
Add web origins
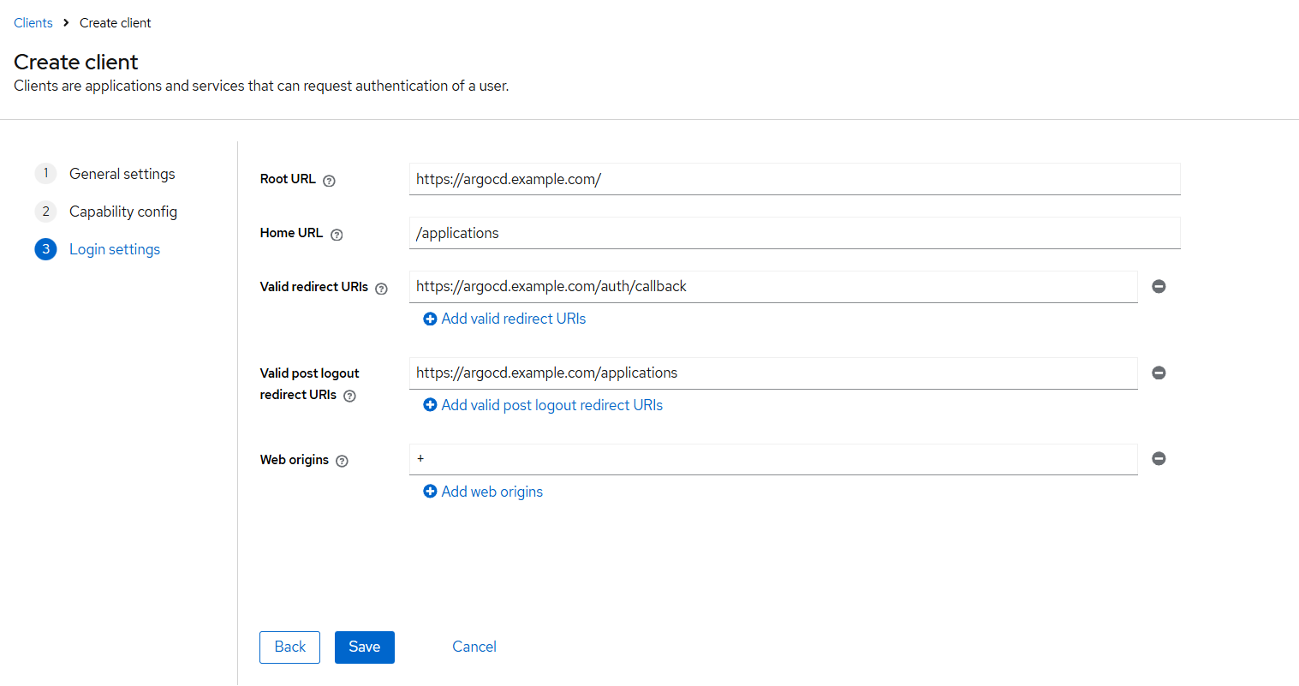click(483, 492)
